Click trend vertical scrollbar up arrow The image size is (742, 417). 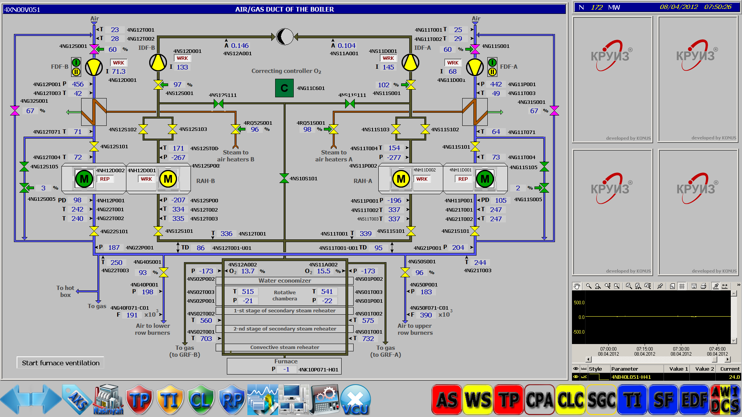tap(734, 293)
